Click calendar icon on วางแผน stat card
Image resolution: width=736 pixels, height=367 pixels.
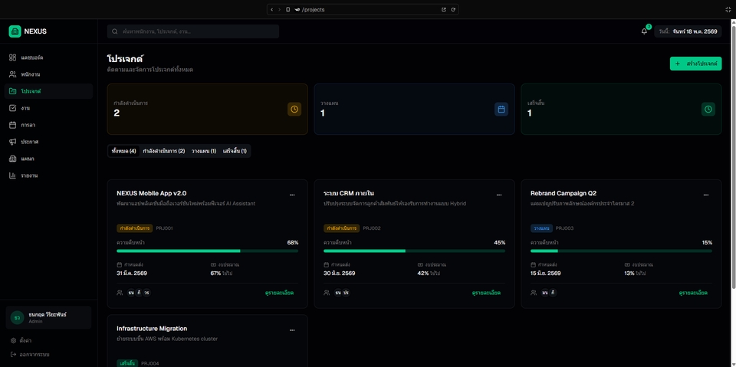(x=501, y=110)
